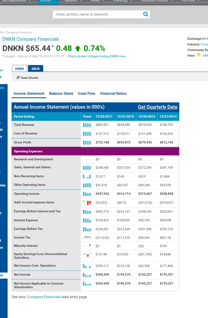Screen dimensions: 208x318
Task: Click the $447,002 Operating Income value
Action: coord(102,194)
